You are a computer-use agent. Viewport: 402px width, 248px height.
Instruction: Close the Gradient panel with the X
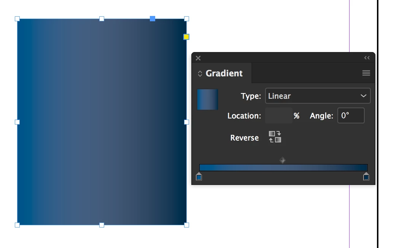click(198, 58)
